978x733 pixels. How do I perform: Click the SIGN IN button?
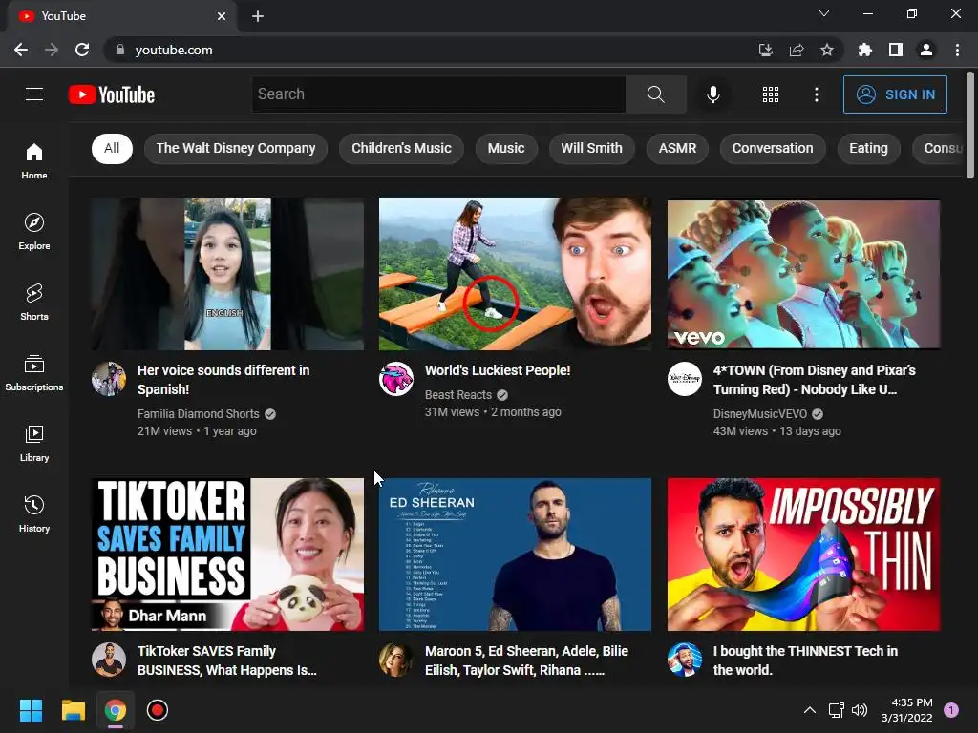coord(895,94)
